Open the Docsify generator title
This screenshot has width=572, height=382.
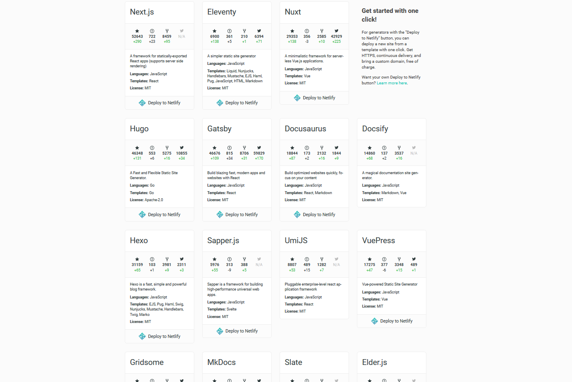click(375, 129)
